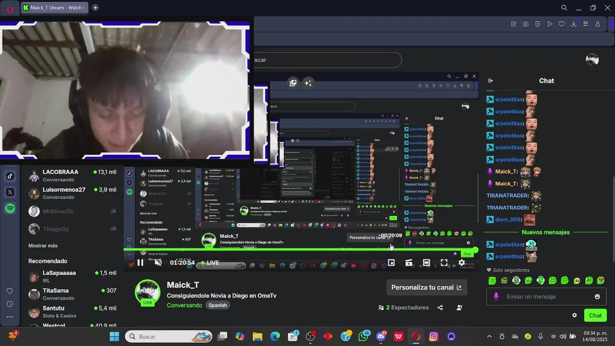Open Opera ad blocker shield icon
This screenshot has height=346, width=615.
click(538, 24)
